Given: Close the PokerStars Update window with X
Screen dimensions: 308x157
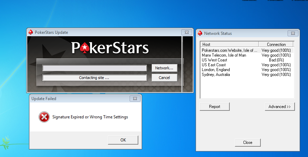Looking at the screenshot, I should tap(187, 32).
